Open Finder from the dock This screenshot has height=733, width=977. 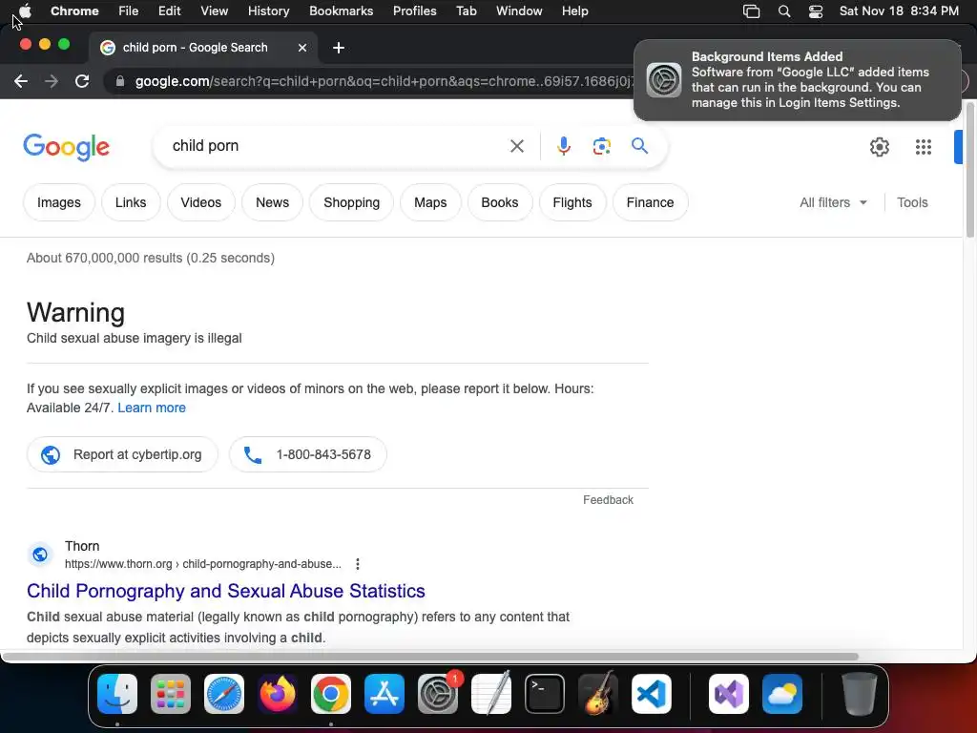pos(117,694)
